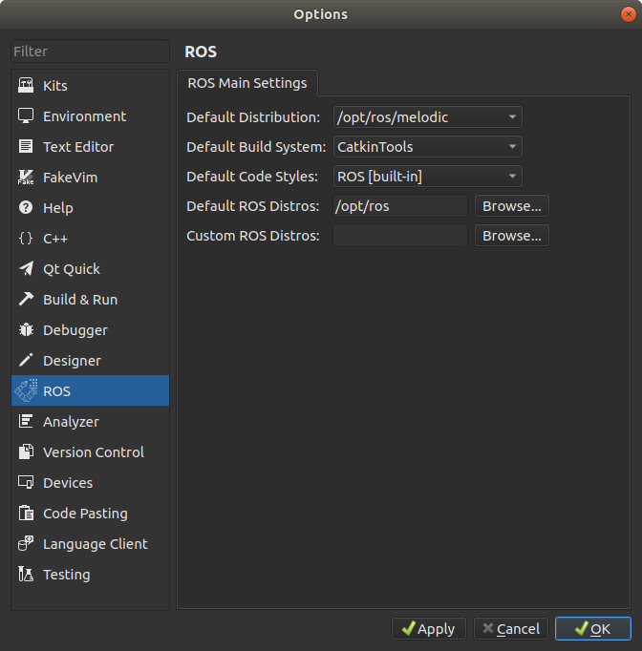The width and height of the screenshot is (642, 651).
Task: Select Devices category label
Action: (68, 483)
